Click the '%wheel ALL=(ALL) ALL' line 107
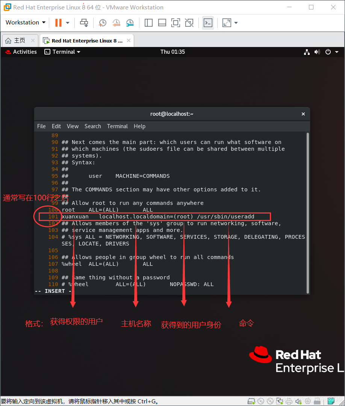Viewport: 345px width, 406px height. pos(107,264)
